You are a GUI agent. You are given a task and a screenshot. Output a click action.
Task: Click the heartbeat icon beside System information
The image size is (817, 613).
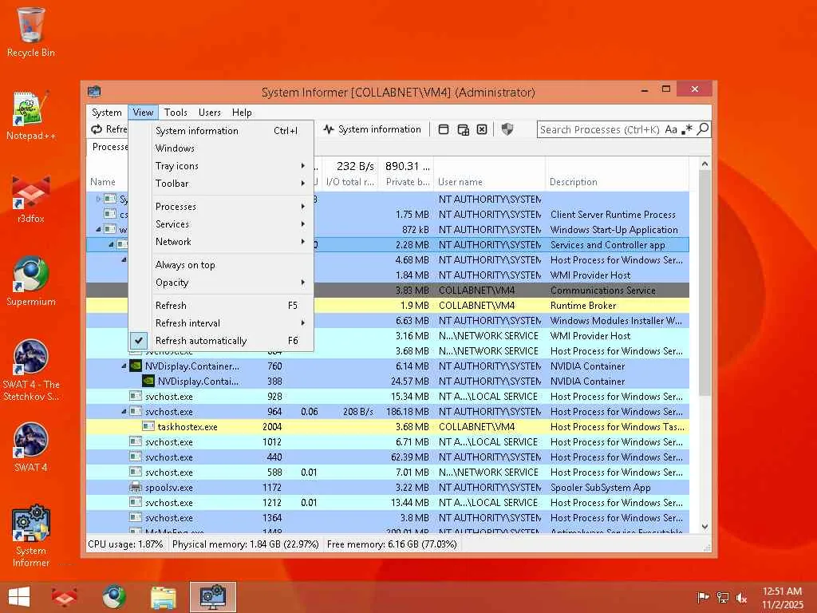click(x=328, y=129)
